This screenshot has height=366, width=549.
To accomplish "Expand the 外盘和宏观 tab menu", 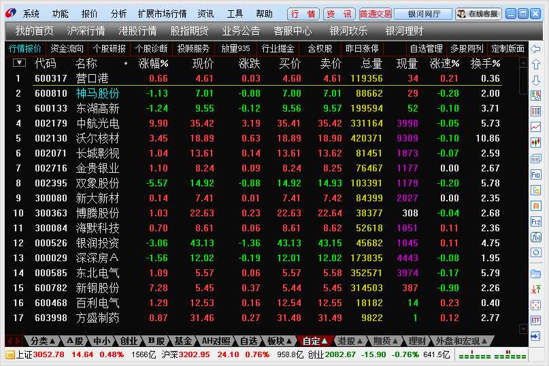I will tap(461, 341).
